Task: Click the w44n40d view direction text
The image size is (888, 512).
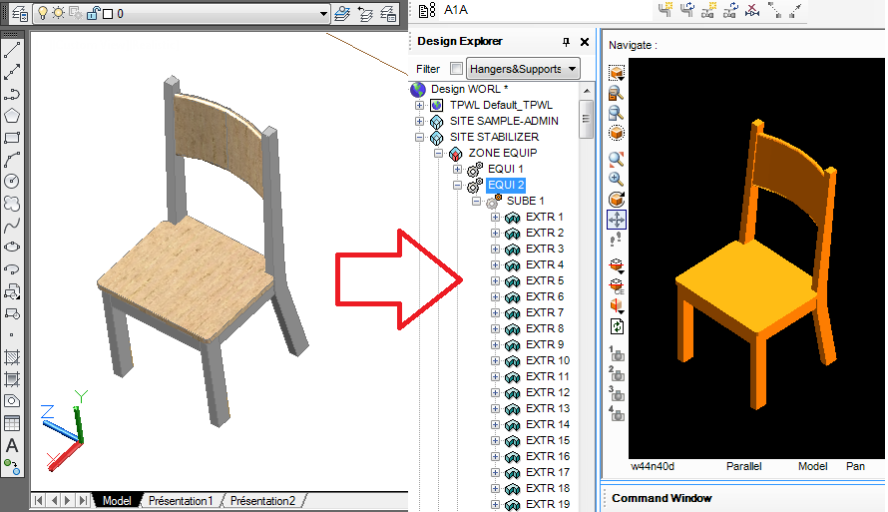Action: pyautogui.click(x=653, y=467)
